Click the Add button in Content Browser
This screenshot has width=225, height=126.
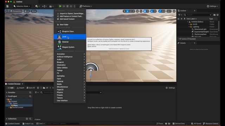click(11, 88)
